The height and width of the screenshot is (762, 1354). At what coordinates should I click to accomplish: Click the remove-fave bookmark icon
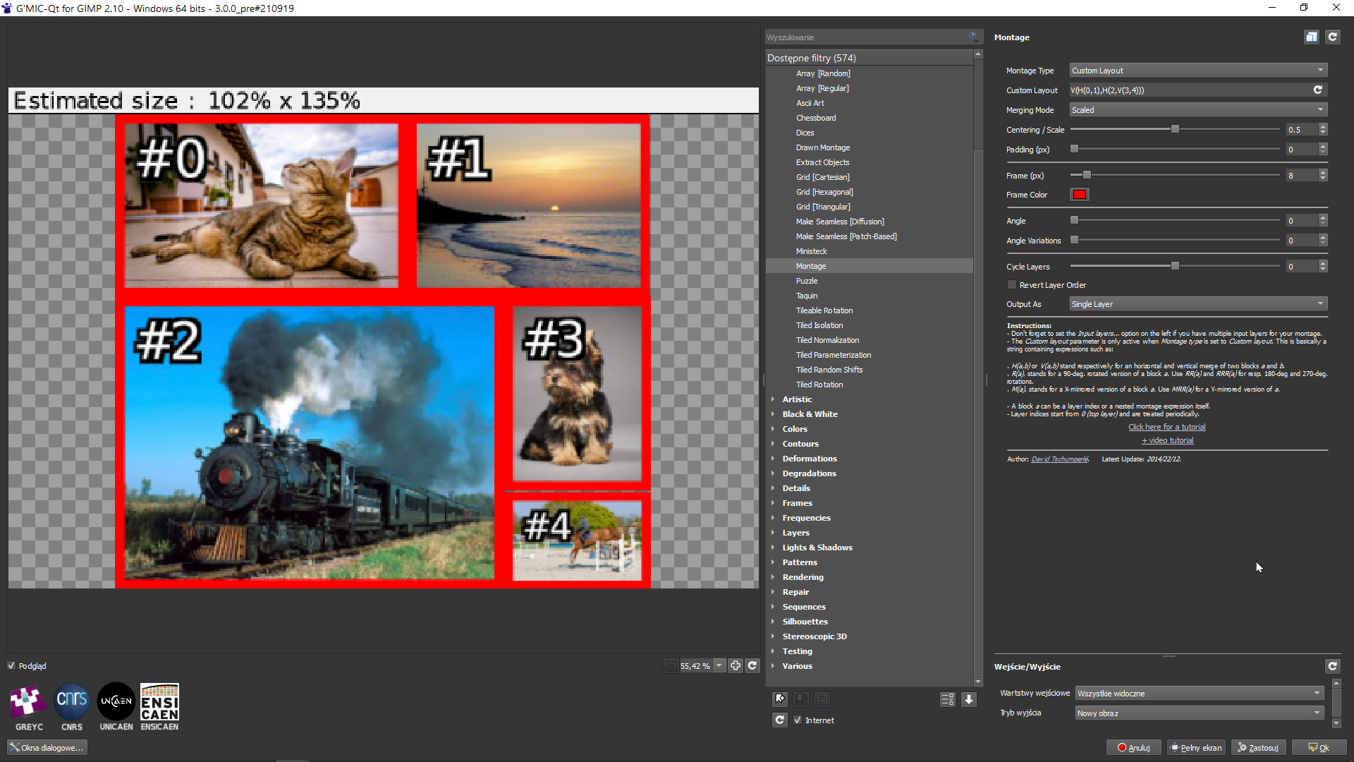[x=801, y=699]
